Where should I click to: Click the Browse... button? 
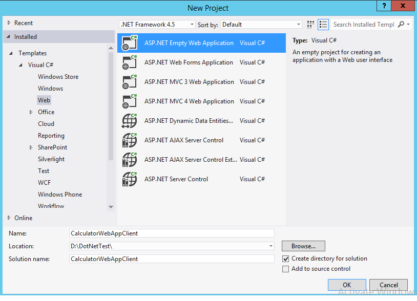(303, 246)
